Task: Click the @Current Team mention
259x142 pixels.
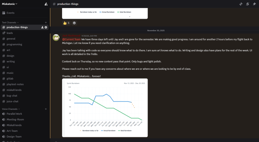Action: [x=71, y=39]
